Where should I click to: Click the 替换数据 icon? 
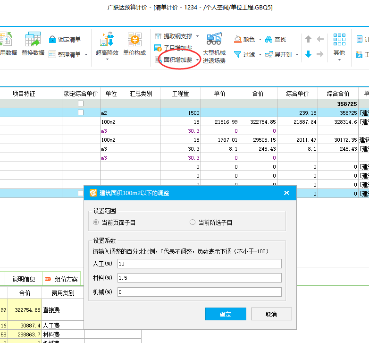click(33, 39)
